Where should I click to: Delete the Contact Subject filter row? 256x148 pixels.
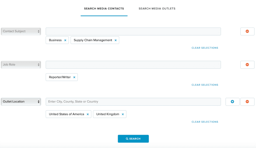[247, 31]
